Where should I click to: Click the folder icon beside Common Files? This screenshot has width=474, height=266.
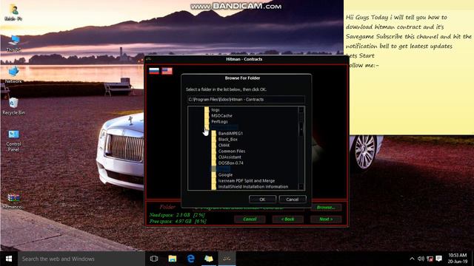pos(214,151)
